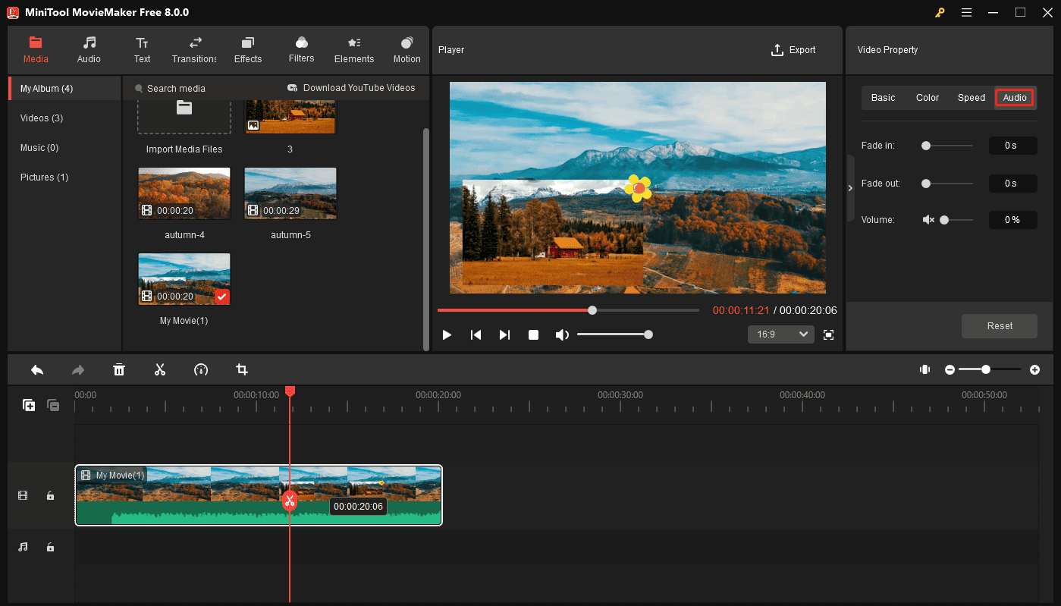Select the autumn-5 video thumbnail

[x=290, y=193]
